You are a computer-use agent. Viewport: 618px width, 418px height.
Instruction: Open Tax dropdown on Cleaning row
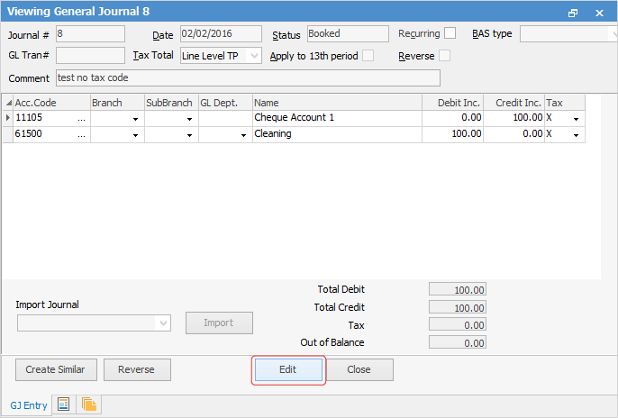pyautogui.click(x=576, y=134)
